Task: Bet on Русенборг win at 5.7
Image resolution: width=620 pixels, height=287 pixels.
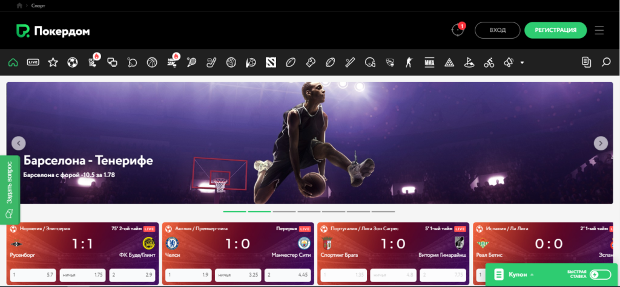Action: 33,275
